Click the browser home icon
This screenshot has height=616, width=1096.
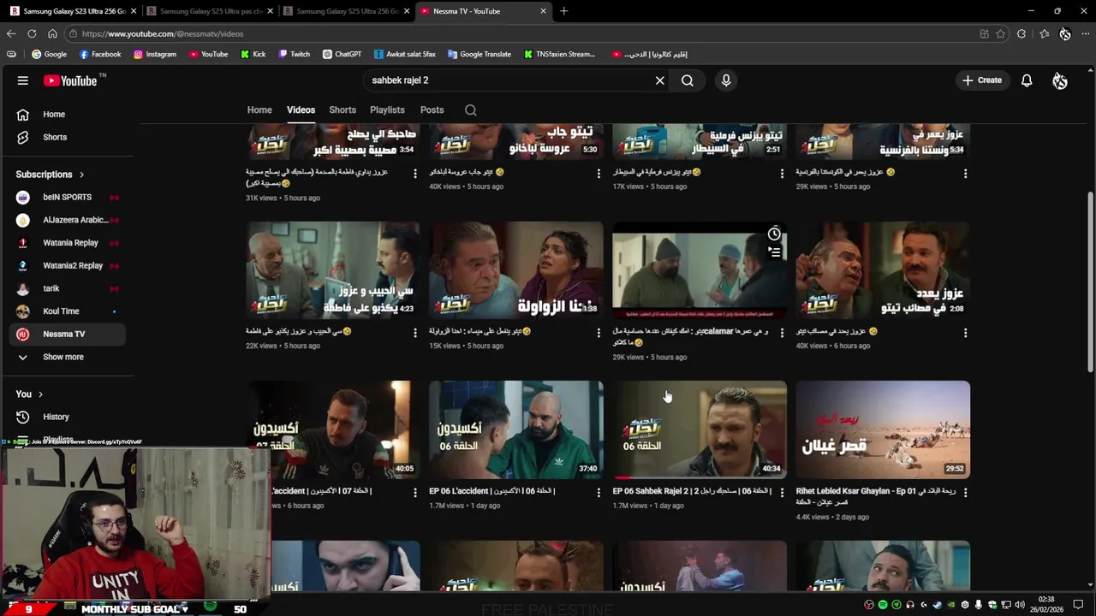(52, 33)
